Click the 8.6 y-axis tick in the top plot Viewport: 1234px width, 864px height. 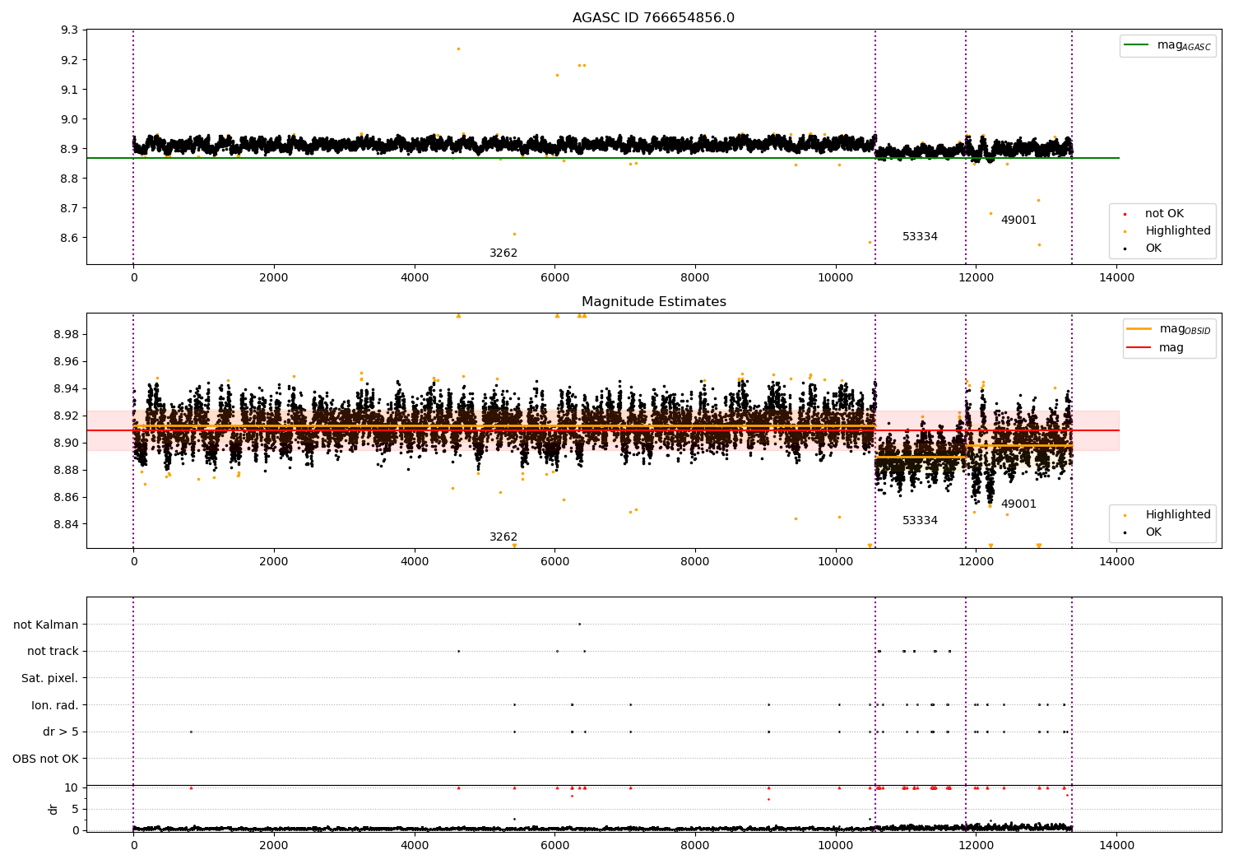(x=70, y=238)
